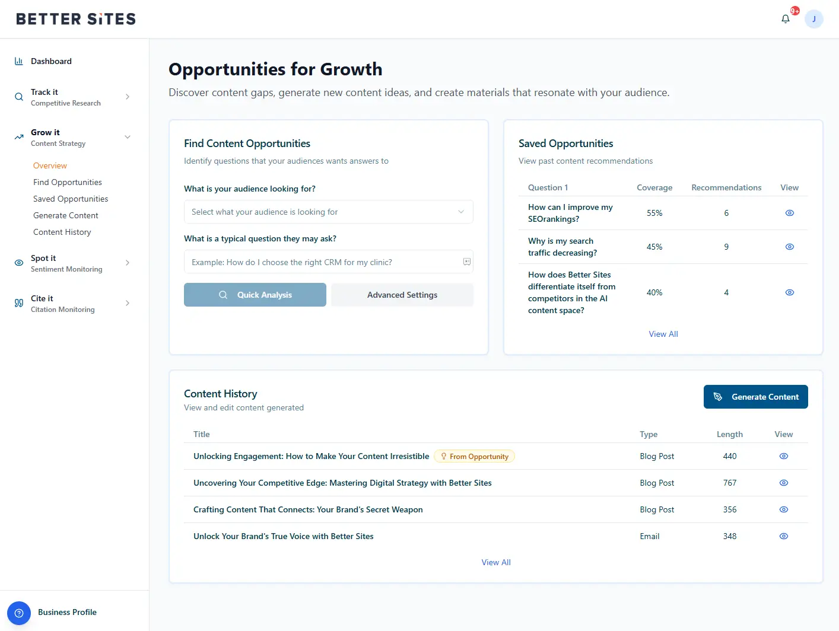View the SEO rankings saved opportunity

(x=789, y=213)
